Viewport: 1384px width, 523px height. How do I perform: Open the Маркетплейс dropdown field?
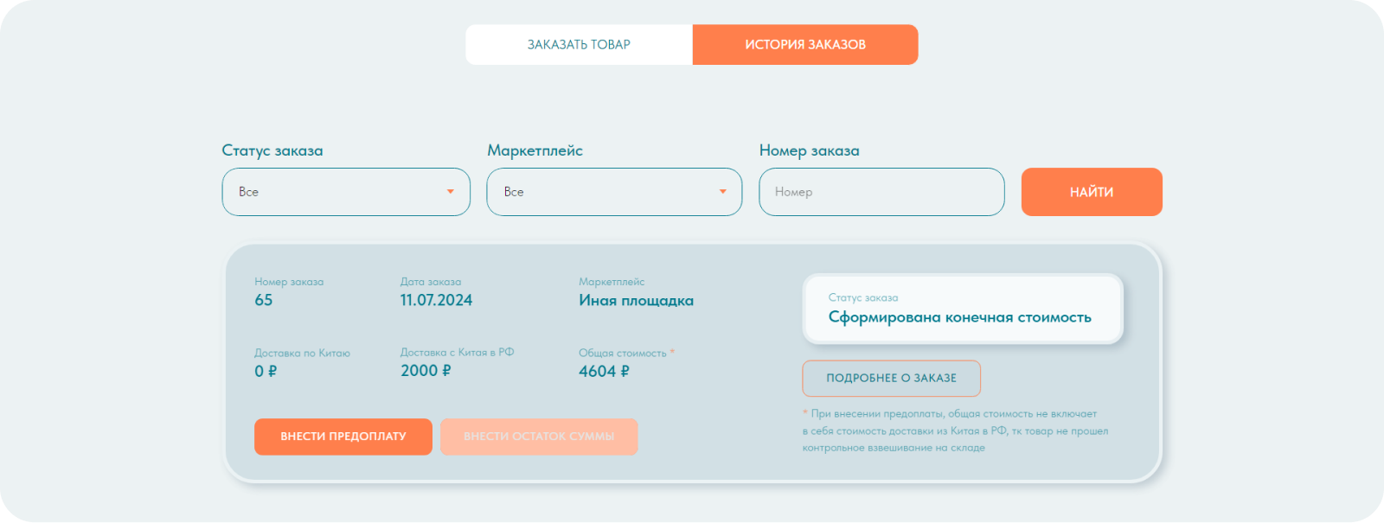[x=613, y=192]
